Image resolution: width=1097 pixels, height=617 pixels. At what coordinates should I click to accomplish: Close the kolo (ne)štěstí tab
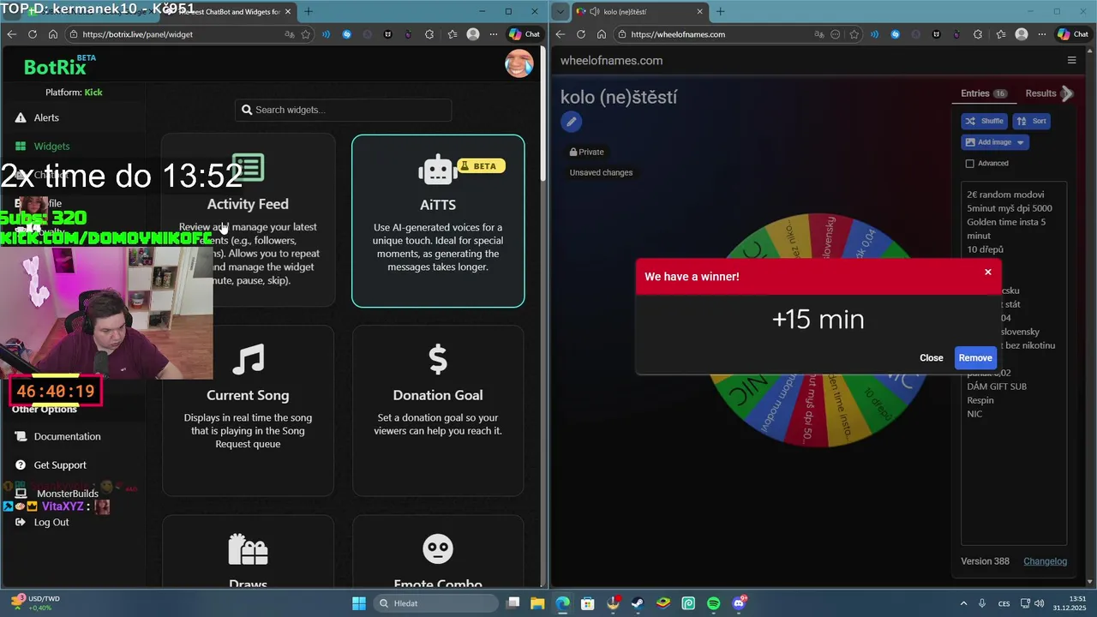[x=700, y=11]
